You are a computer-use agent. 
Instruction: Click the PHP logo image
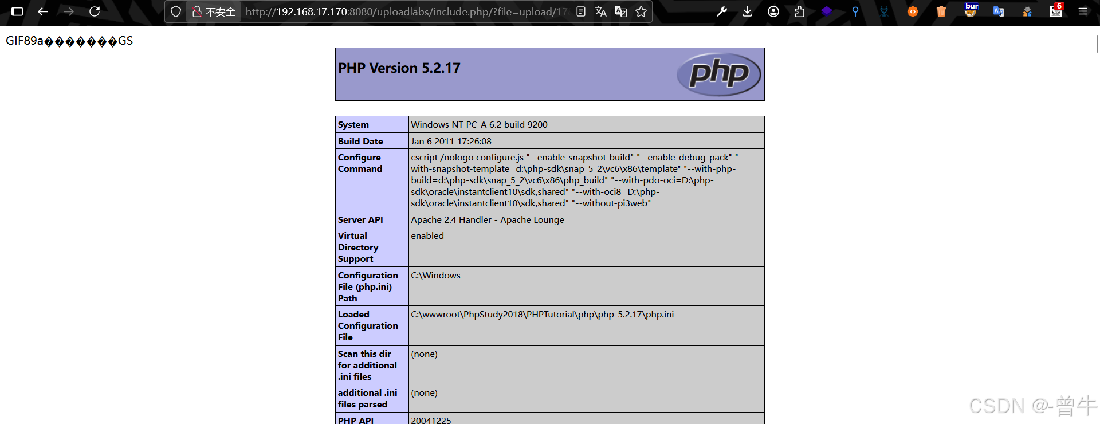click(x=719, y=74)
